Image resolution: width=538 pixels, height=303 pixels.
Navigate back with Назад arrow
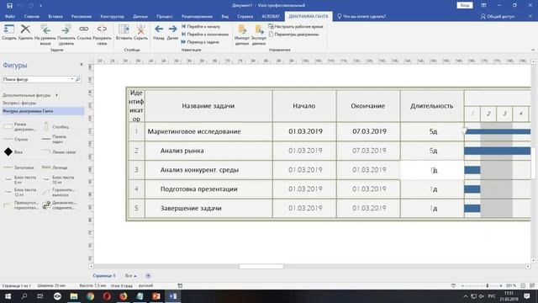159,32
